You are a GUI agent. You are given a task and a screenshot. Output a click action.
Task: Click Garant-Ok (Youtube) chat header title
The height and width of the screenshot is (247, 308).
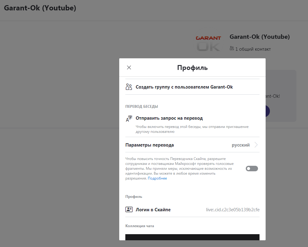click(40, 8)
